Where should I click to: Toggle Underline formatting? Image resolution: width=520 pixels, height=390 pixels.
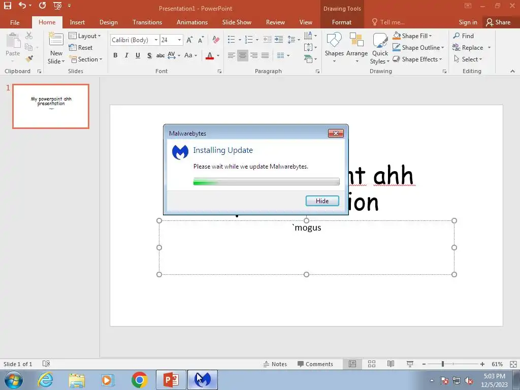tap(138, 55)
